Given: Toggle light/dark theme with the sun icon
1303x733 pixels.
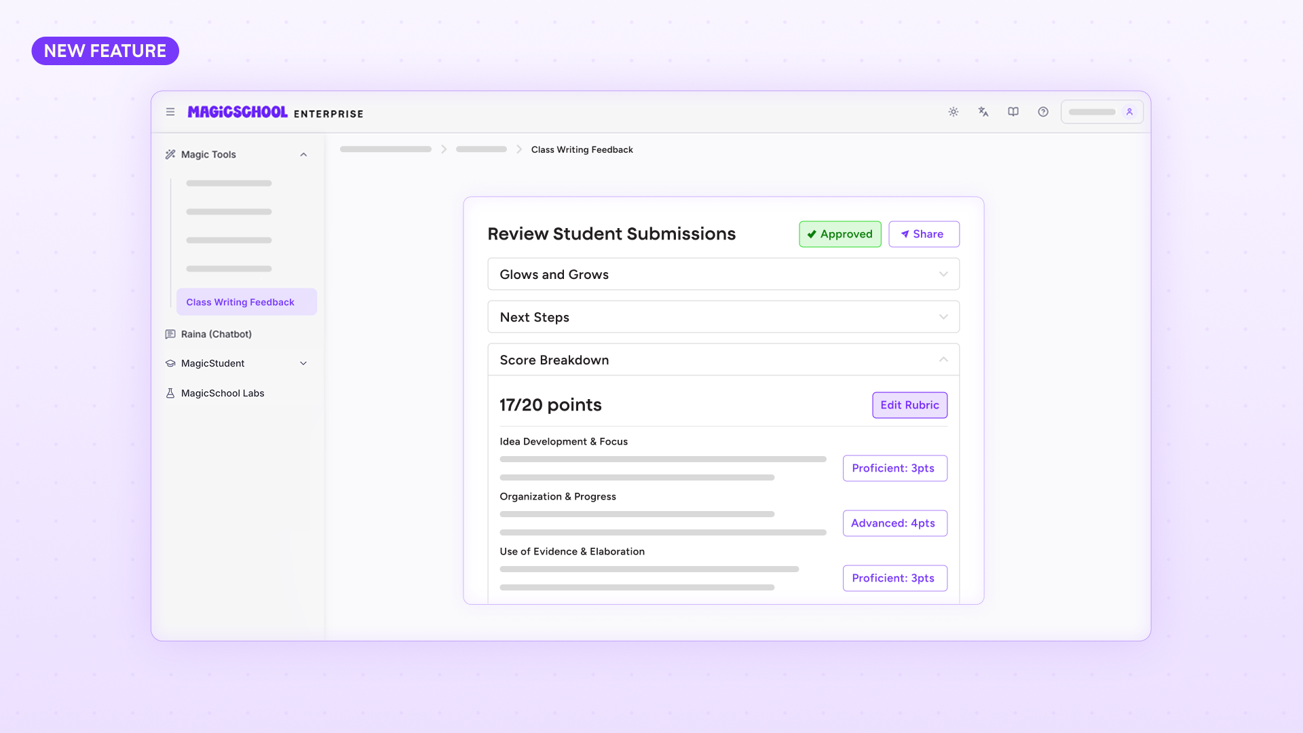Looking at the screenshot, I should (953, 111).
